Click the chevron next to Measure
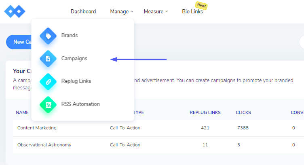304x165 pixels. click(x=167, y=12)
